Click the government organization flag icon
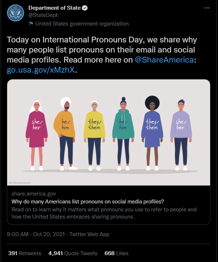The height and width of the screenshot is (262, 218). coord(31,24)
